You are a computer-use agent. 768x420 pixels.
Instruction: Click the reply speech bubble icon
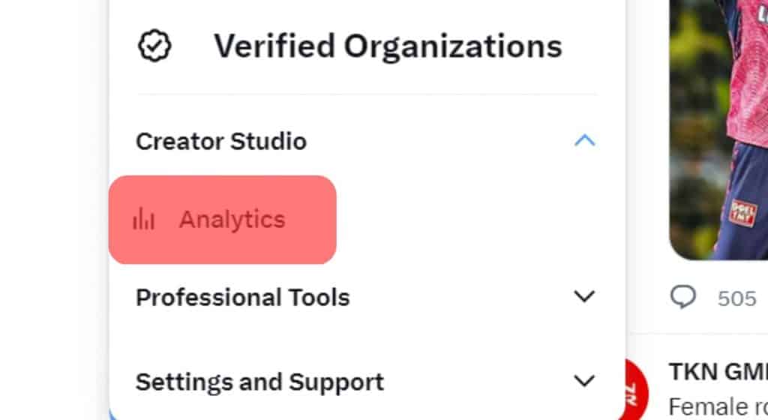click(x=682, y=297)
